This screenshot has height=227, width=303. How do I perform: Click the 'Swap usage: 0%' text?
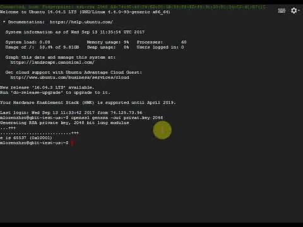pos(108,47)
